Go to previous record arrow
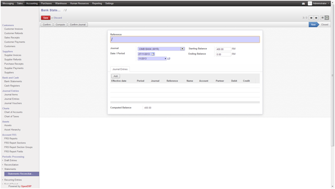Viewport: 335px width, 189px height. 311,18
